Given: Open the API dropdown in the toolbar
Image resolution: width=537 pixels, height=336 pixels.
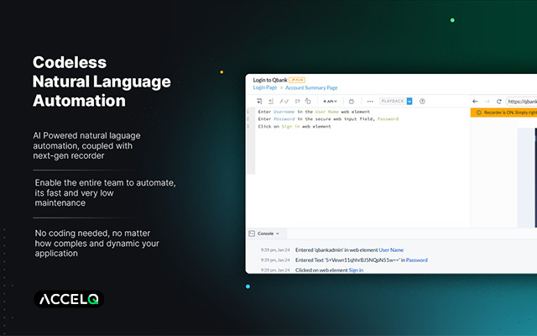Looking at the screenshot, I should click(331, 101).
